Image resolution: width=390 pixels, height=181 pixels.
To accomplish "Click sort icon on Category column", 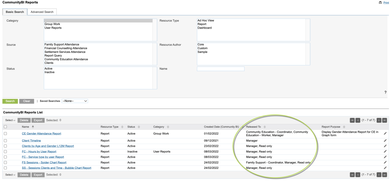I will (x=168, y=127).
